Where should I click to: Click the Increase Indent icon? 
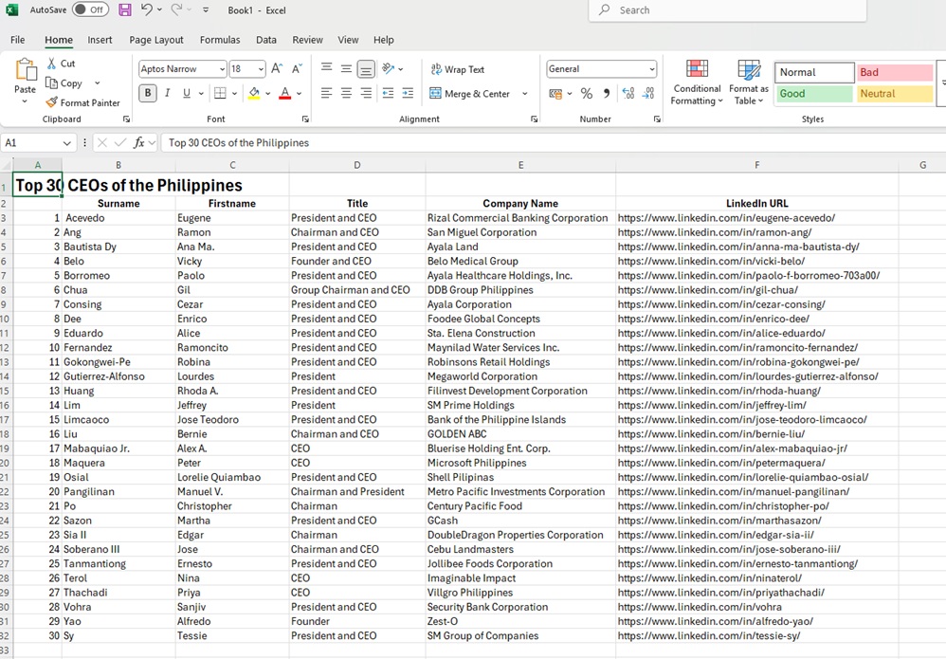[x=408, y=93]
